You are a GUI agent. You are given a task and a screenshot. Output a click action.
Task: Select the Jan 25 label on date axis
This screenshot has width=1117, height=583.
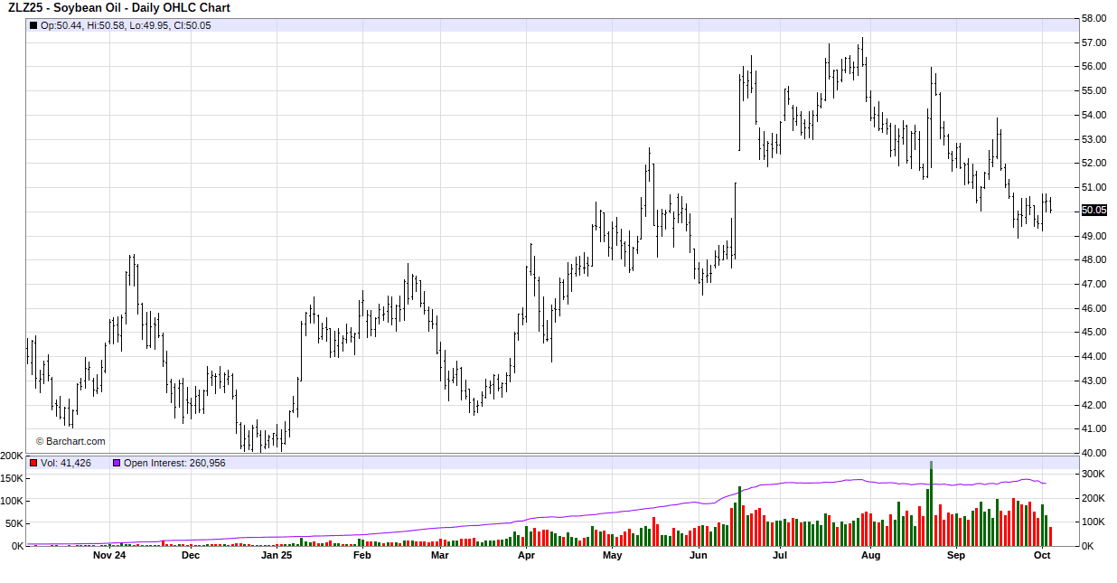point(277,556)
